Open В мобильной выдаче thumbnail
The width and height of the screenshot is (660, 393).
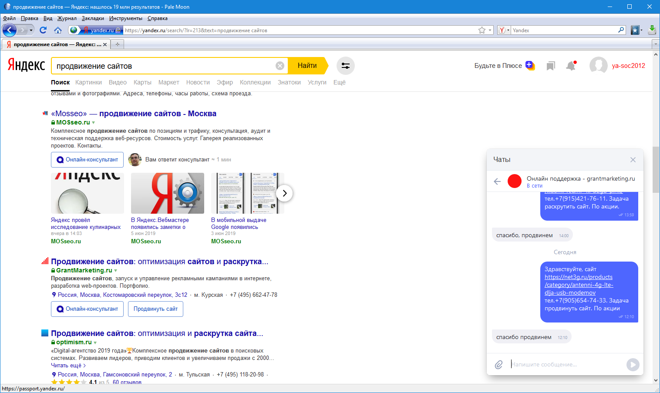(248, 193)
